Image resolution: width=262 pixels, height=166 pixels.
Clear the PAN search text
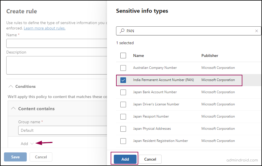[x=256, y=31]
